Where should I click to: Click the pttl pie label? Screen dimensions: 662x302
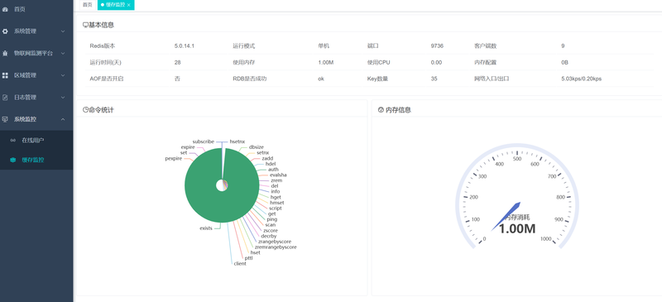(249, 258)
